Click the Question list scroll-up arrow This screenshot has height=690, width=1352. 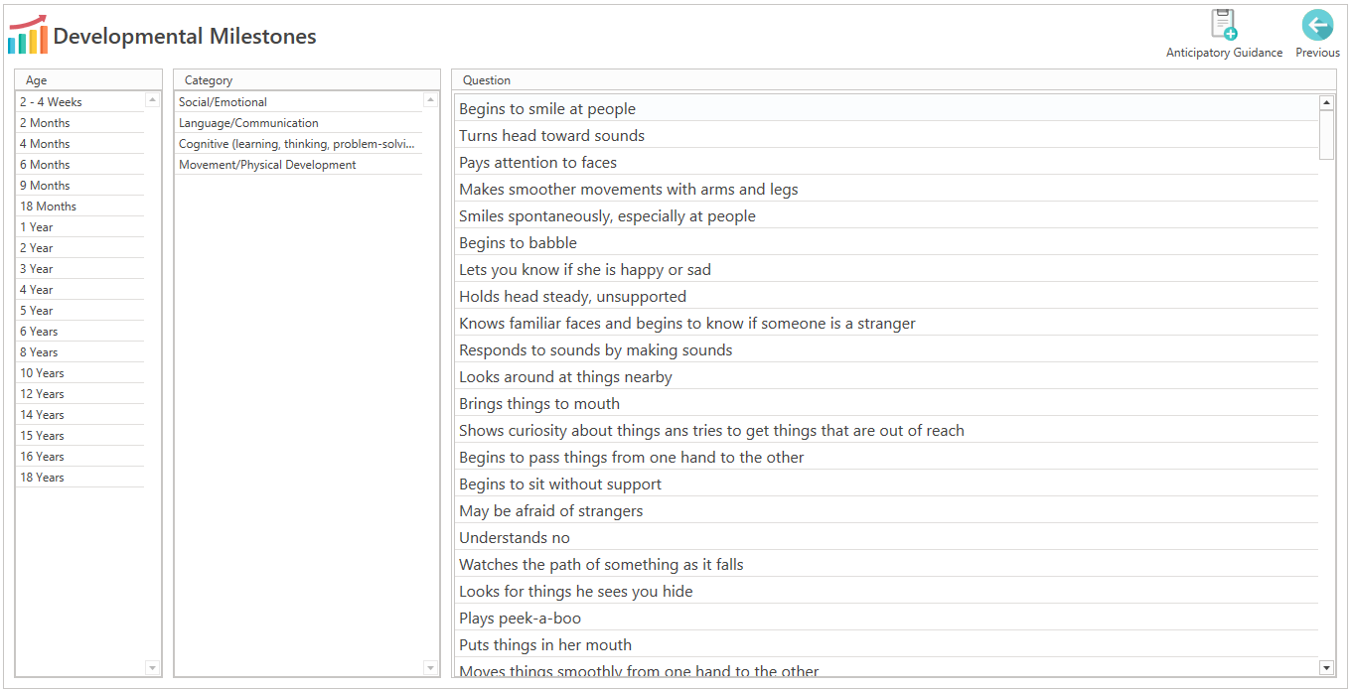pyautogui.click(x=1326, y=102)
